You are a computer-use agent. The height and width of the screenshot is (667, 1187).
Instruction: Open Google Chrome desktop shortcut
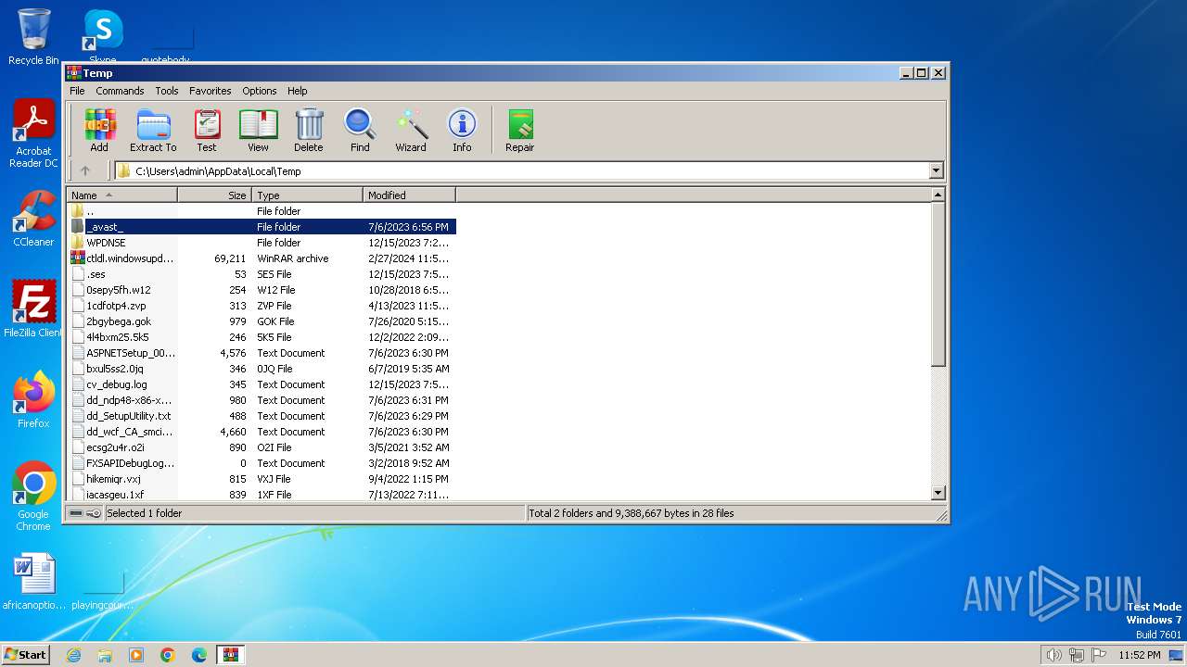point(33,497)
